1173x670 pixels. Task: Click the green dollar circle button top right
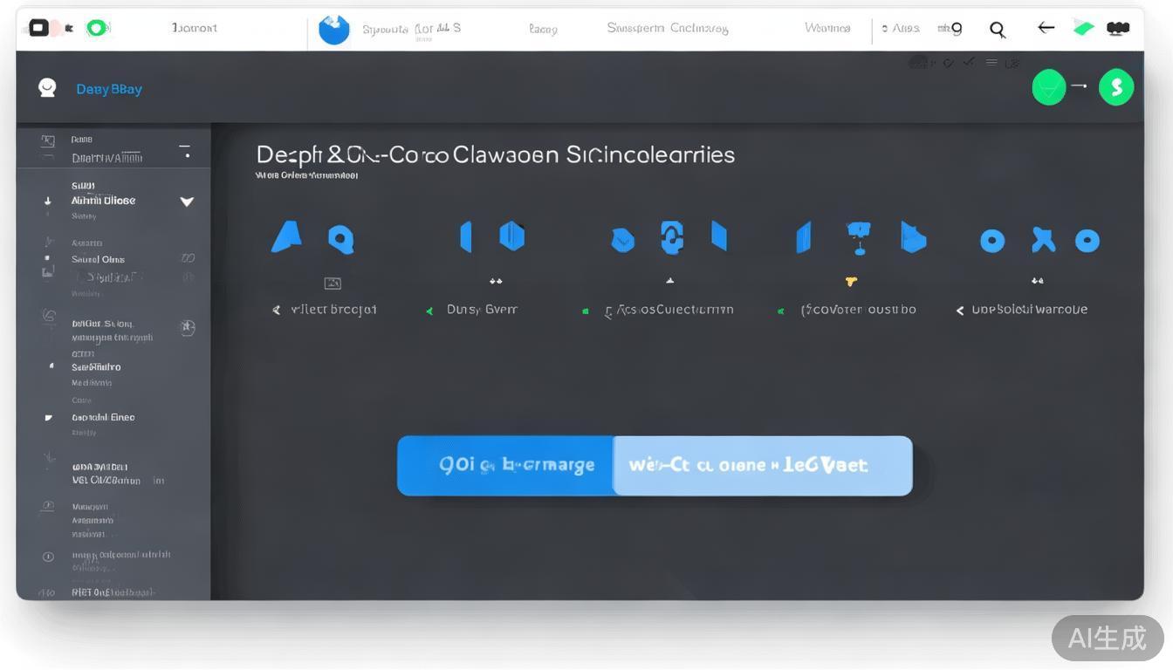1115,86
